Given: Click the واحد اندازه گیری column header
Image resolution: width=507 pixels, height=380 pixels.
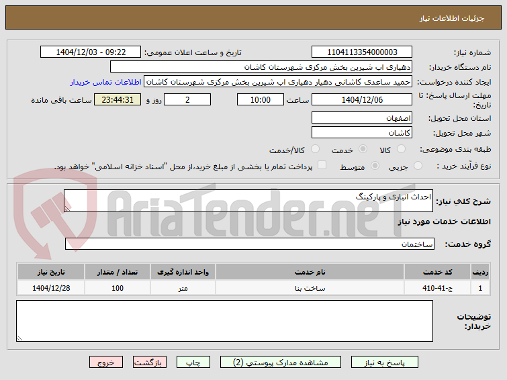Looking at the screenshot, I should pyautogui.click(x=183, y=272).
